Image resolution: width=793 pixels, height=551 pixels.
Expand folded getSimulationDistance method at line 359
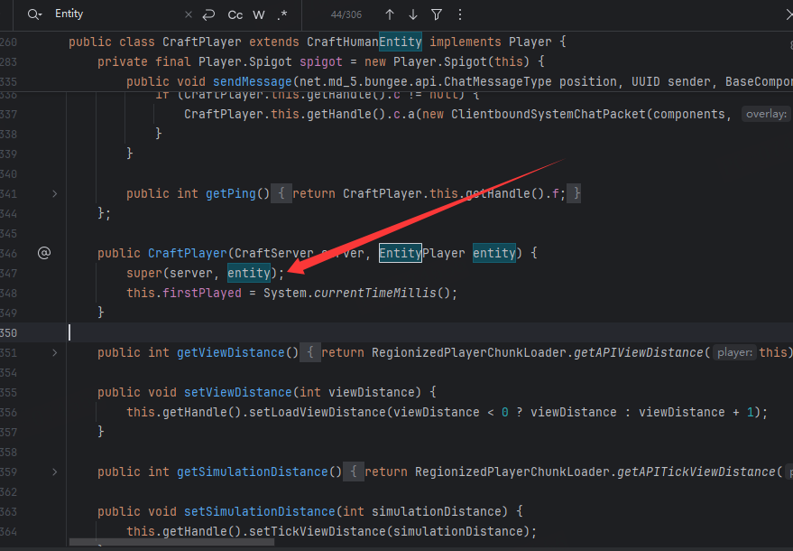coord(54,472)
